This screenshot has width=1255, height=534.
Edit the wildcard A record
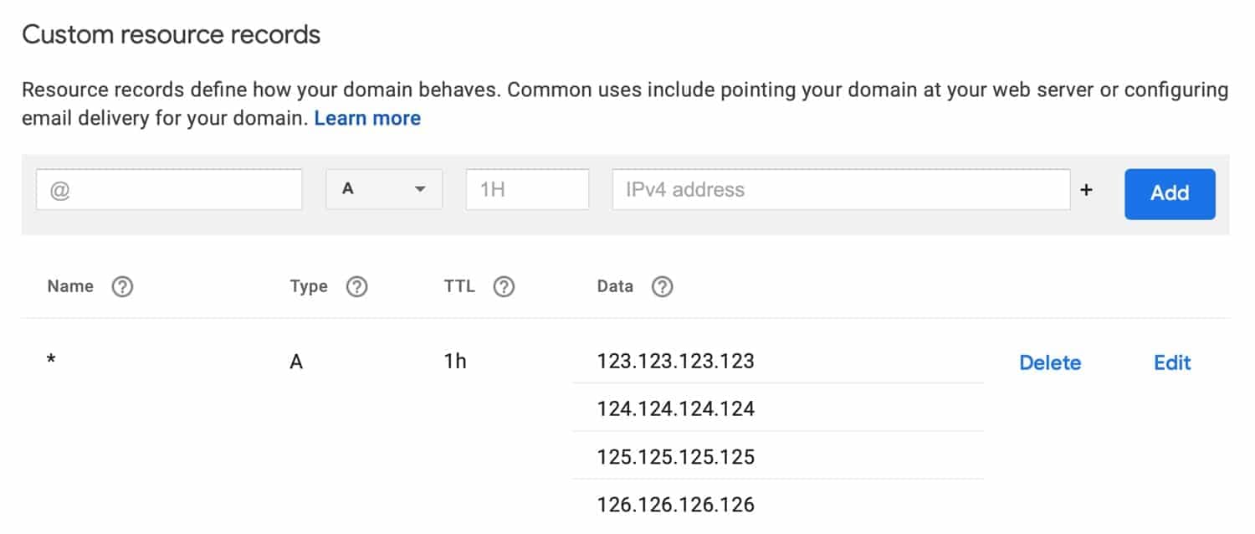click(1171, 362)
